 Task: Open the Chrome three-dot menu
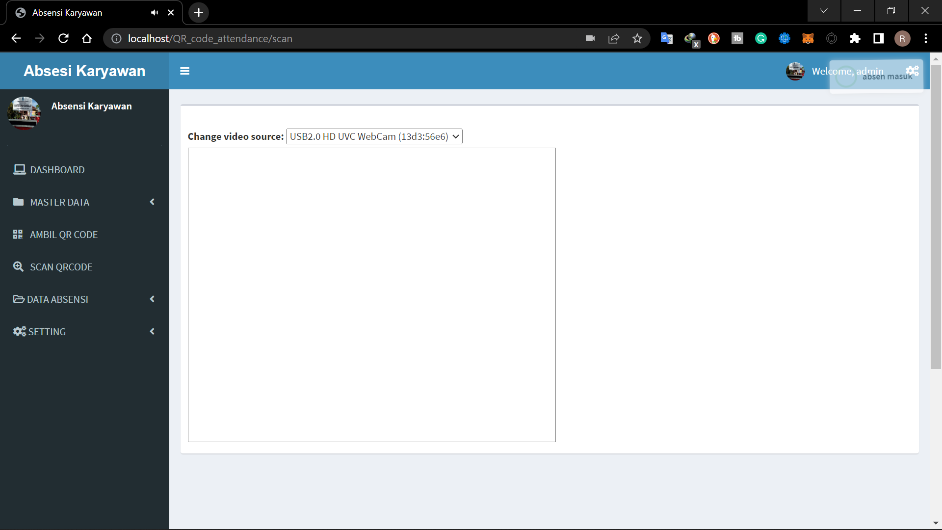pyautogui.click(x=926, y=38)
